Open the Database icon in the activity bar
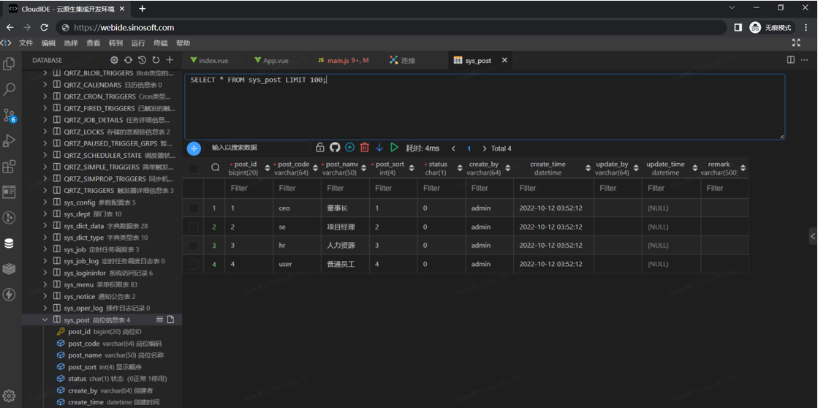The image size is (818, 408). coord(10,243)
